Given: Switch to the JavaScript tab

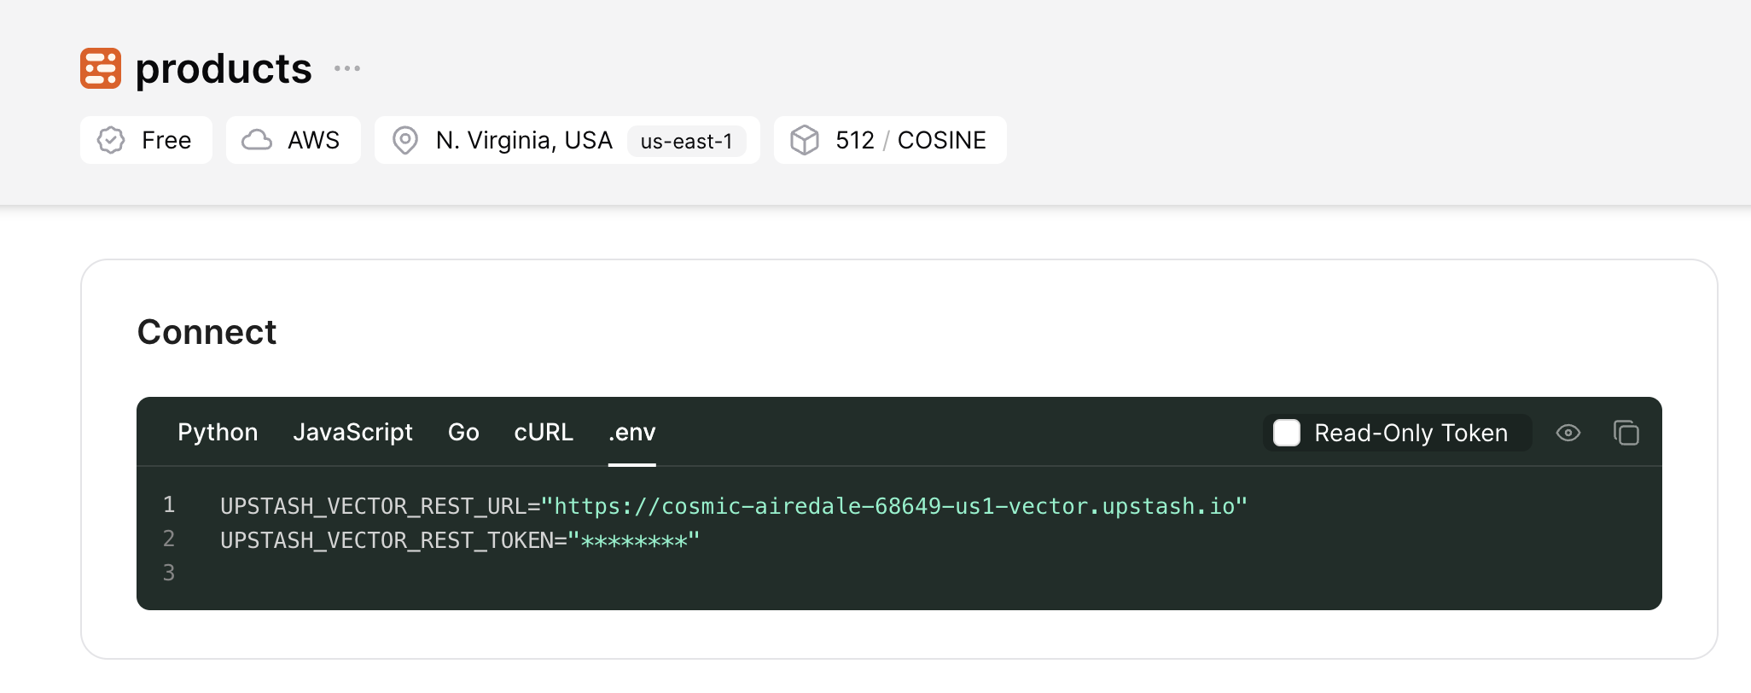Looking at the screenshot, I should pos(352,433).
